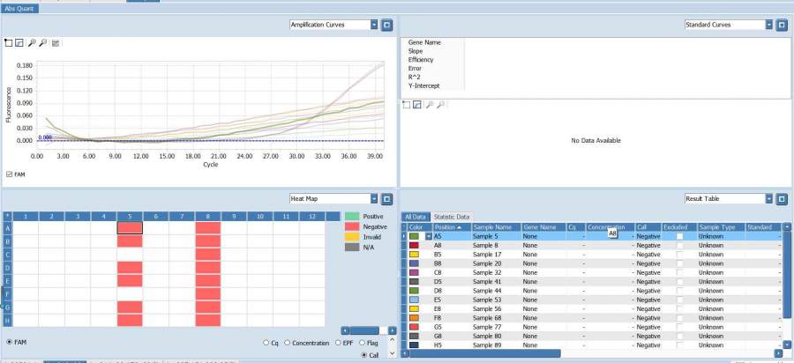Maximize the Result Table panel

[x=781, y=199]
